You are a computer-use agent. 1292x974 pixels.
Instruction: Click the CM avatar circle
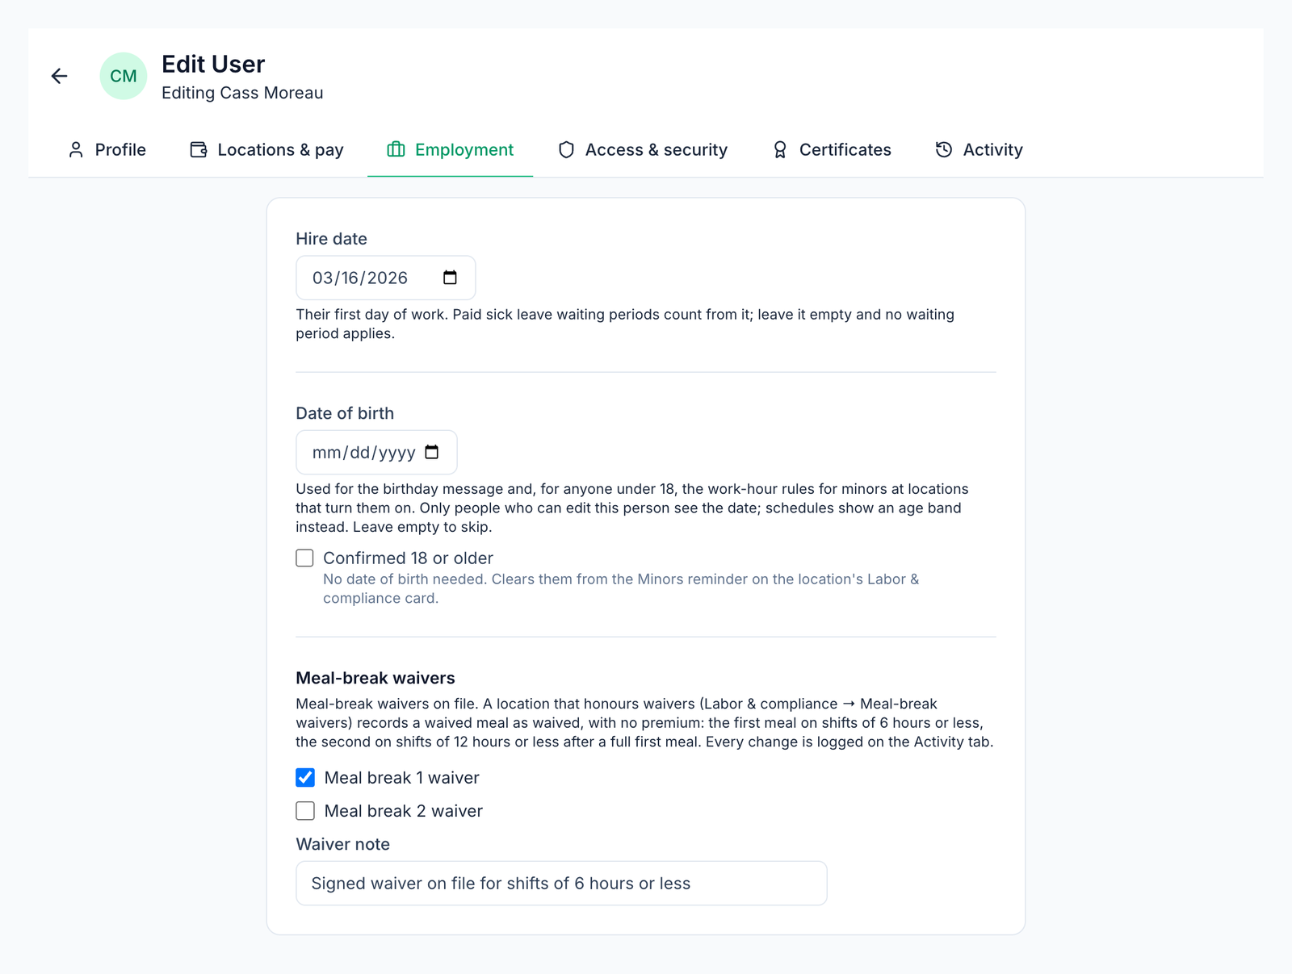[124, 76]
